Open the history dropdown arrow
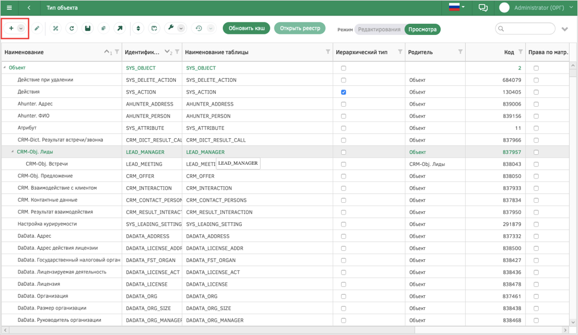Viewport: 578px width, 335px height. coord(210,28)
